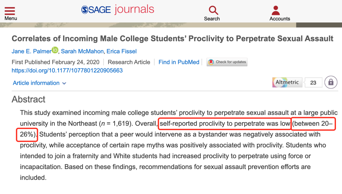Select the Search label in header

click(212, 19)
